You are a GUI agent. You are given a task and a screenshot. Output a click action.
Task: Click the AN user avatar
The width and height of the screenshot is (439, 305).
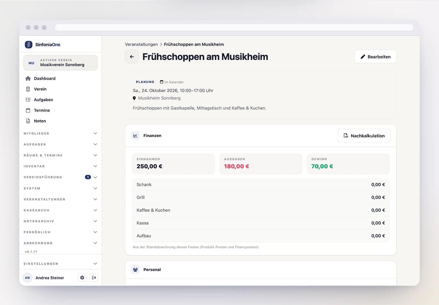point(27,278)
